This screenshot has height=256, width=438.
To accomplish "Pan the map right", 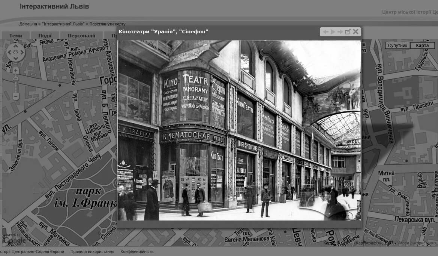I will [22, 53].
